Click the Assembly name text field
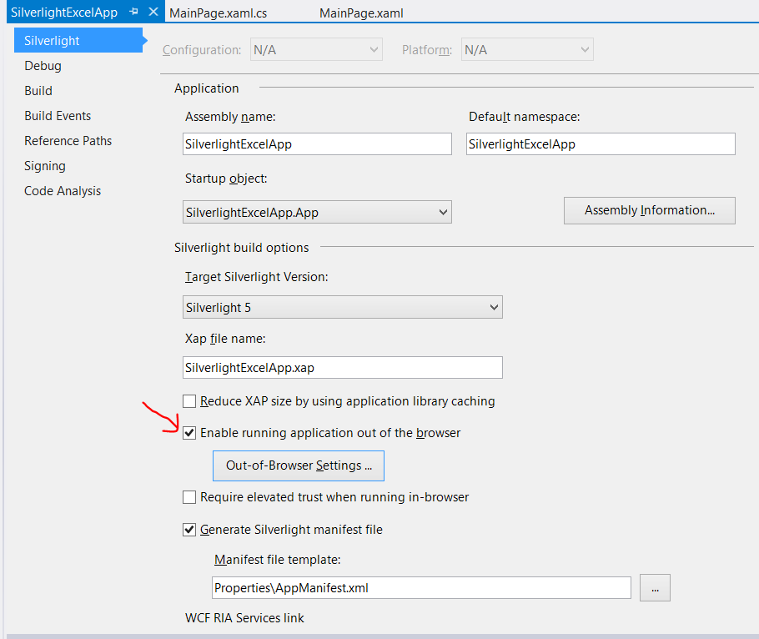This screenshot has width=759, height=639. [x=317, y=143]
